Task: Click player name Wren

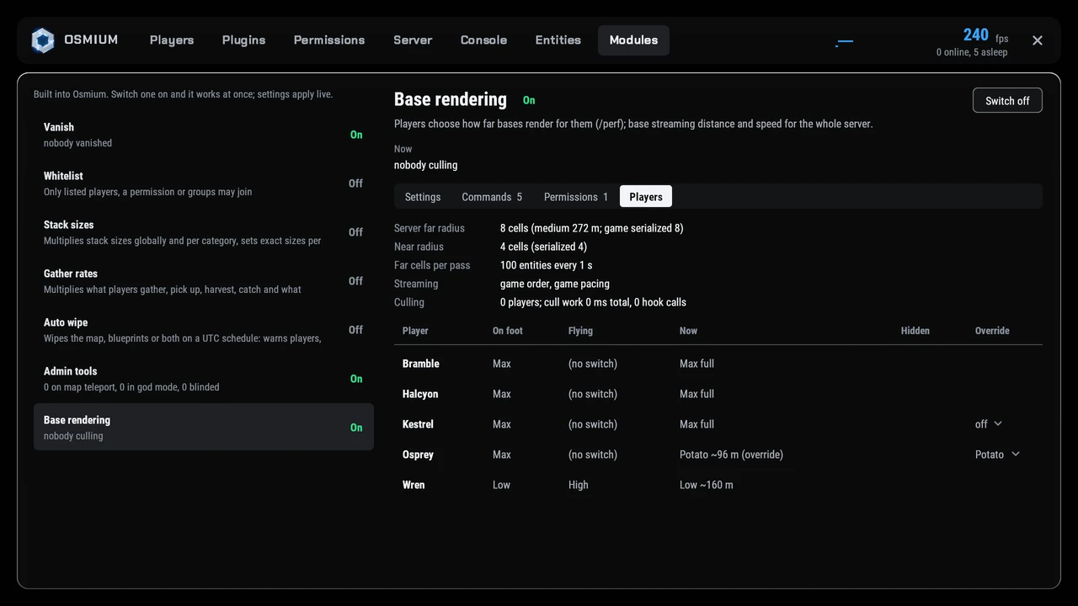Action: [x=414, y=485]
